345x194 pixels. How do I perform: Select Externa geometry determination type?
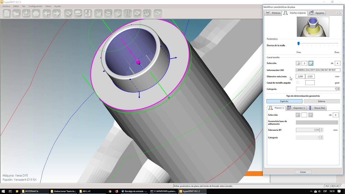[322, 101]
